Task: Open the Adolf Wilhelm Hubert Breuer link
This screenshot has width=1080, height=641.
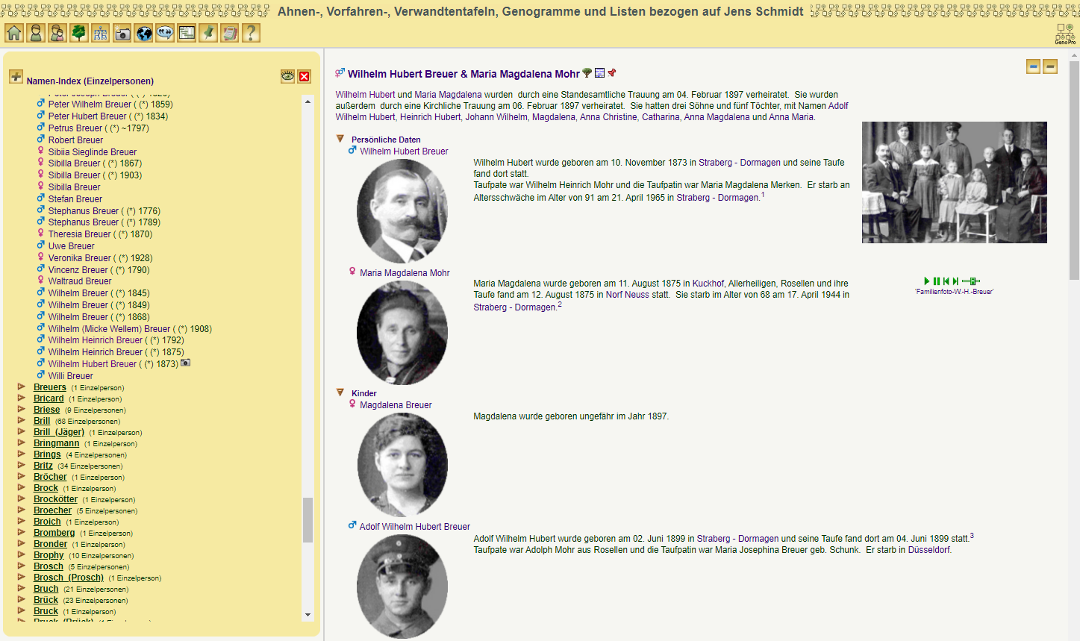Action: pos(414,527)
